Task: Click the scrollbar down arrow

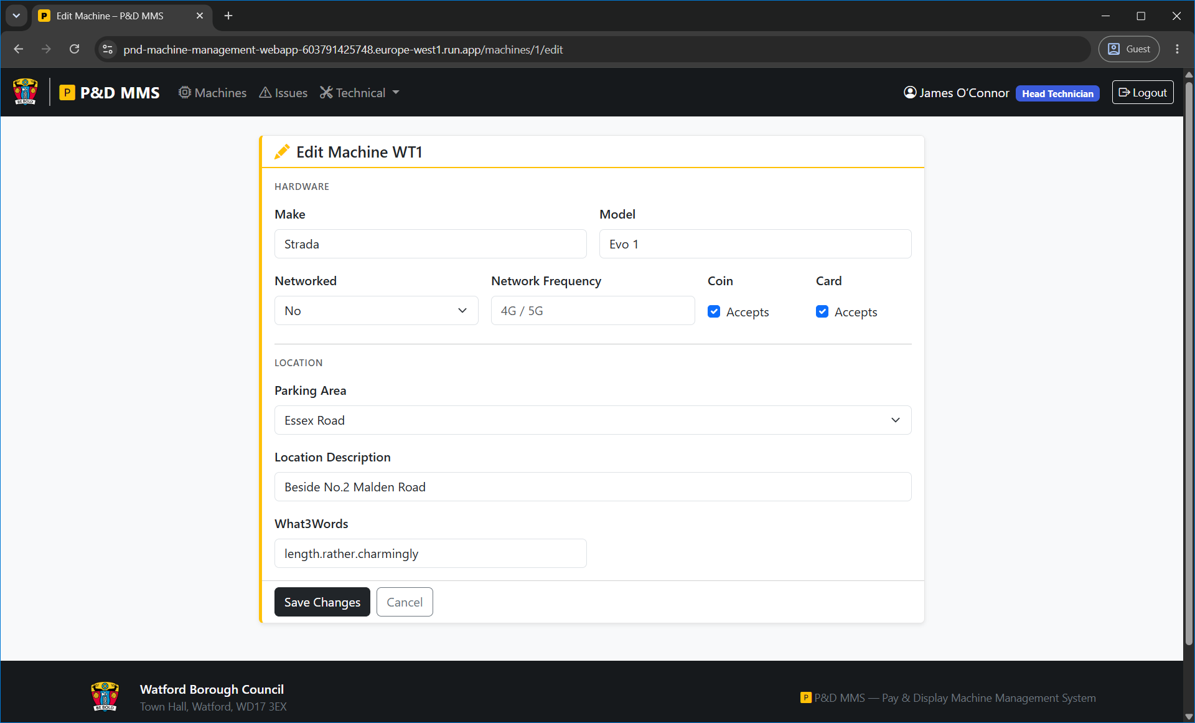Action: (1189, 716)
